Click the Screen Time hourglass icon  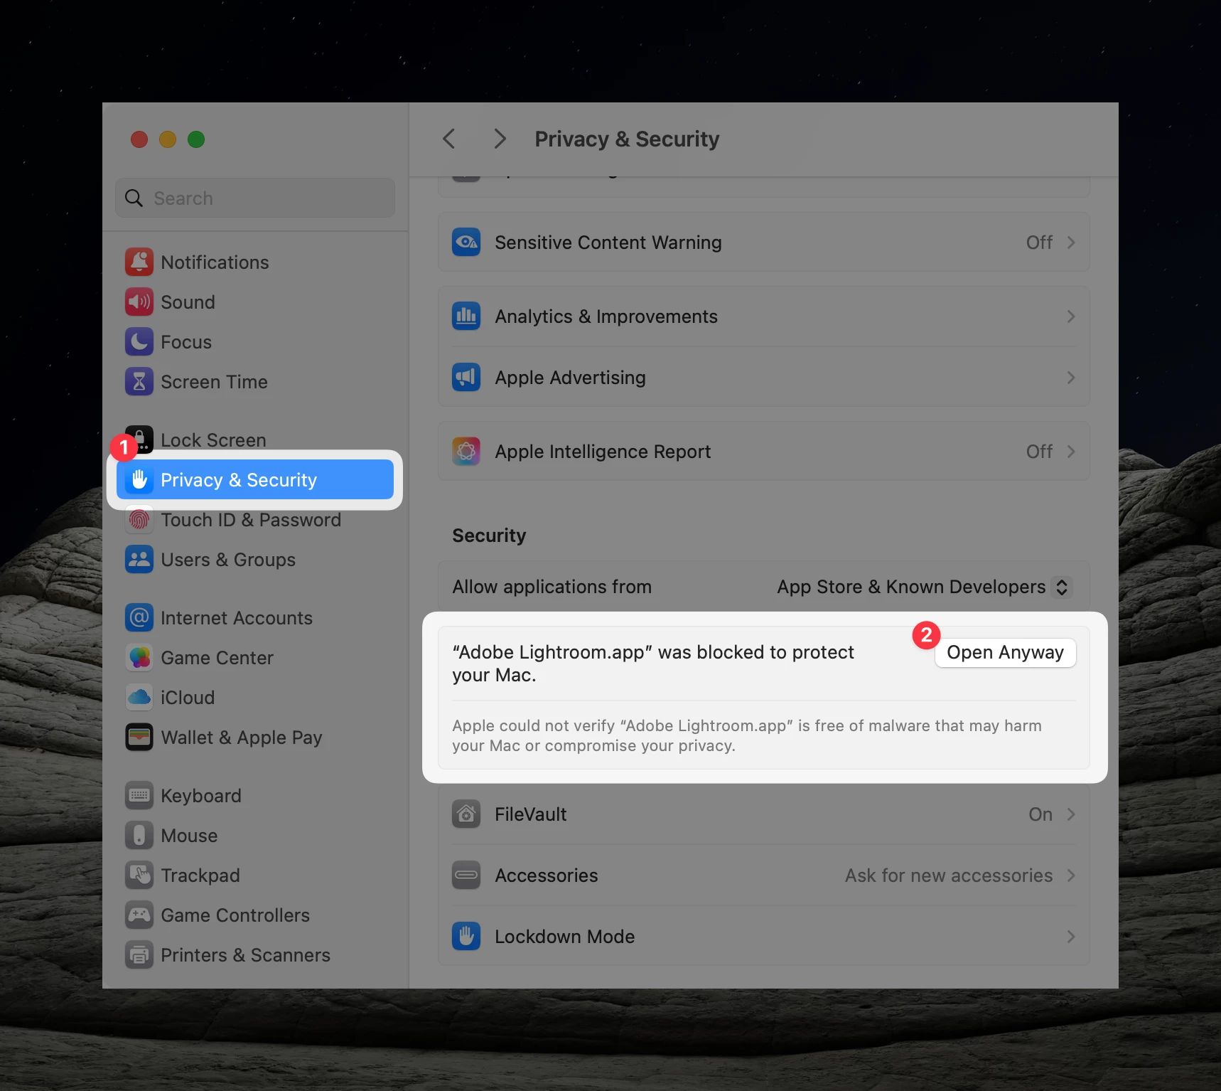139,382
